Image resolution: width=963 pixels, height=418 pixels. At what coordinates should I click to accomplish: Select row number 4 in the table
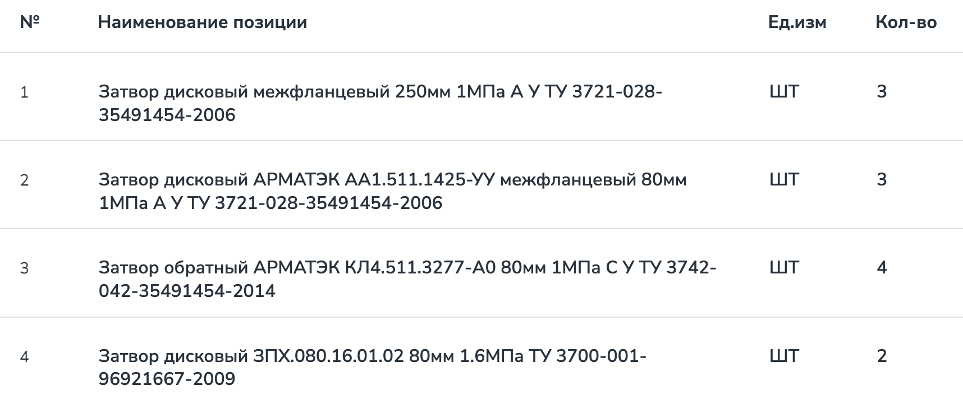24,357
